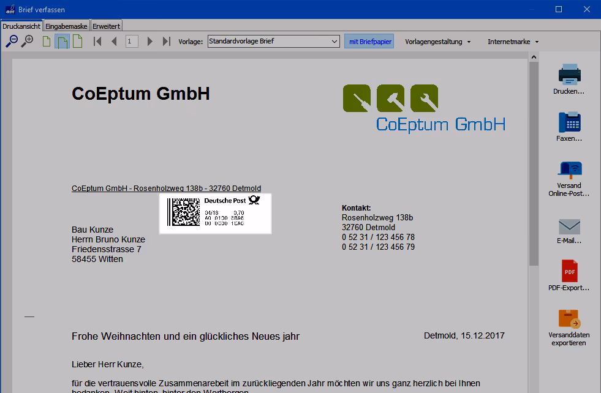Click the fax number '0 52 31 / 123 456 79'
601x393 pixels.
coord(379,247)
